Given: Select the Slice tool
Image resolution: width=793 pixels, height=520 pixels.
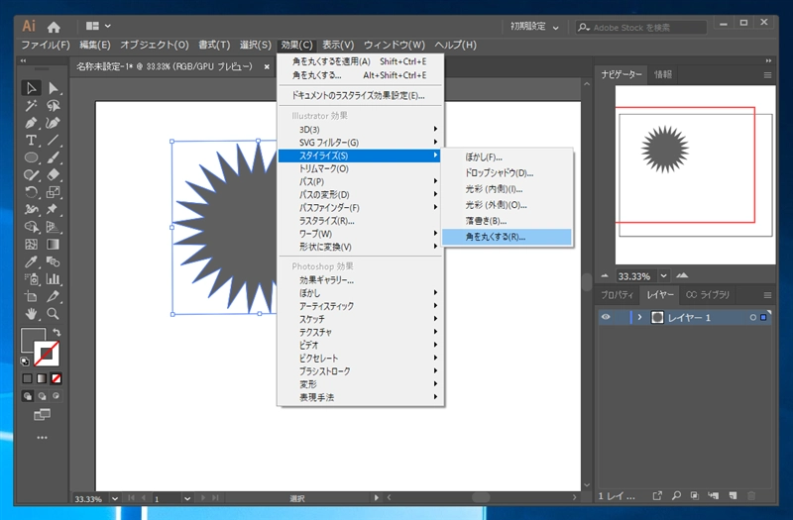Looking at the screenshot, I should 54,296.
